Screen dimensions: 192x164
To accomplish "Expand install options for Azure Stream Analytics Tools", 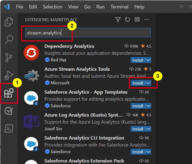I will (148, 83).
